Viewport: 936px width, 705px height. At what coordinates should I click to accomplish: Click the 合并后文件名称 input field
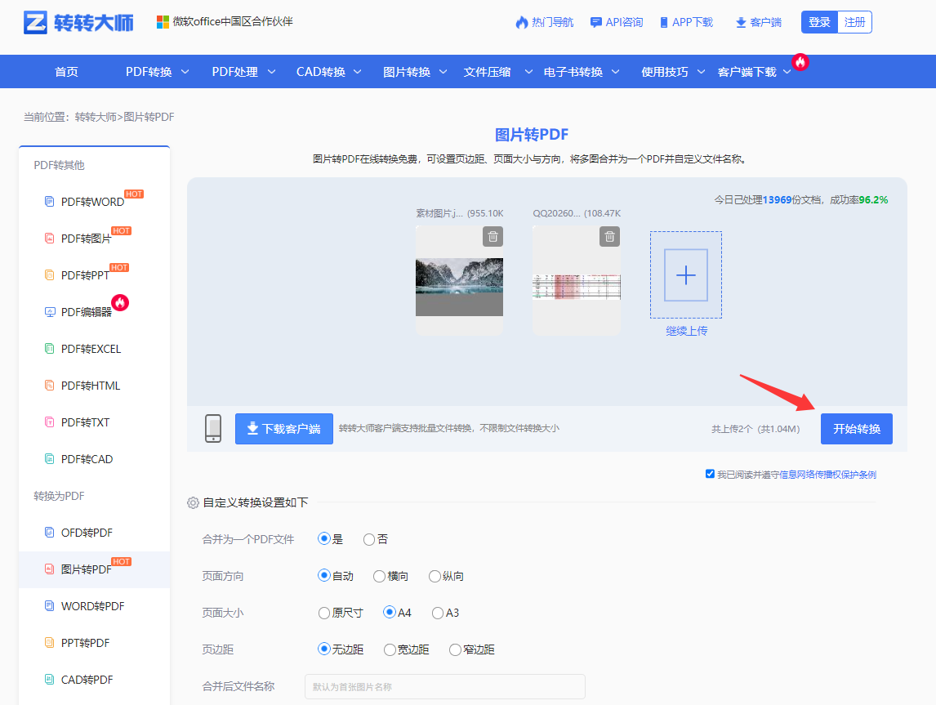444,686
